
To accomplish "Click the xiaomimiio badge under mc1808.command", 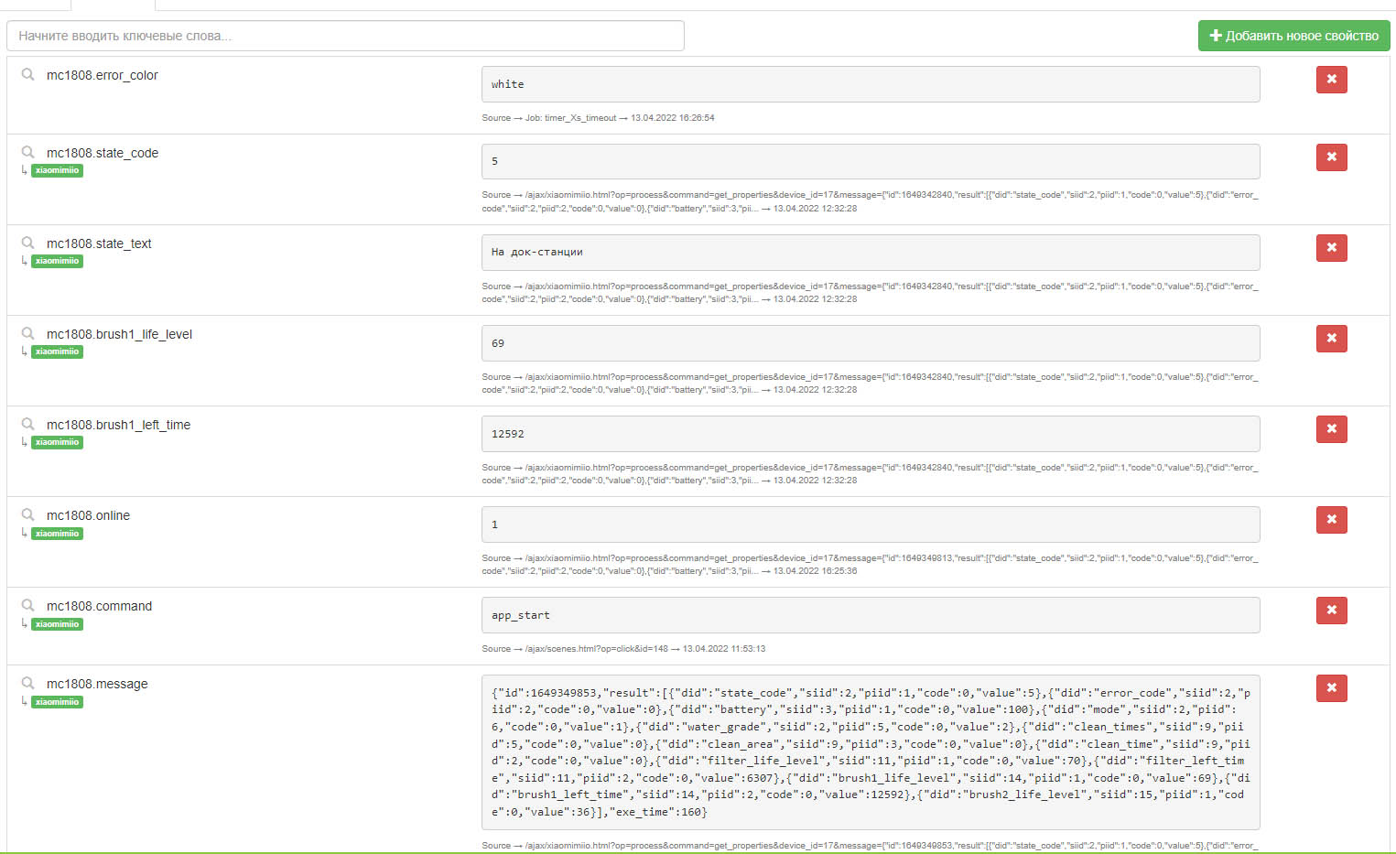I will coord(57,624).
